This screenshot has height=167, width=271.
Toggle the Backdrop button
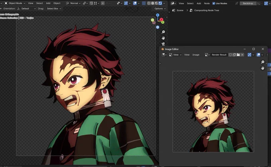[x=248, y=3]
